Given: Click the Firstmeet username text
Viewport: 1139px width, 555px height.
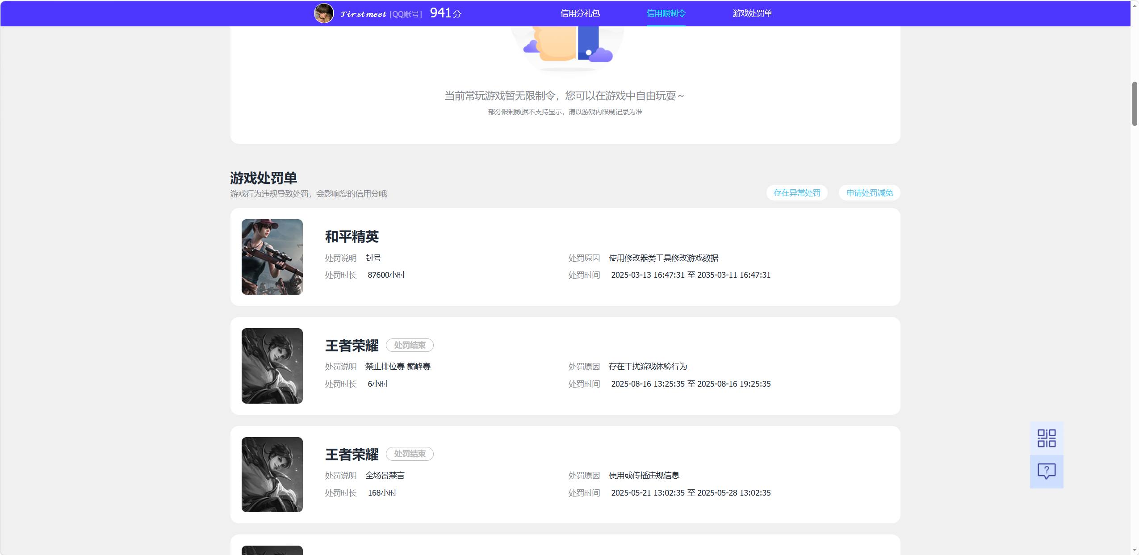Looking at the screenshot, I should 363,14.
